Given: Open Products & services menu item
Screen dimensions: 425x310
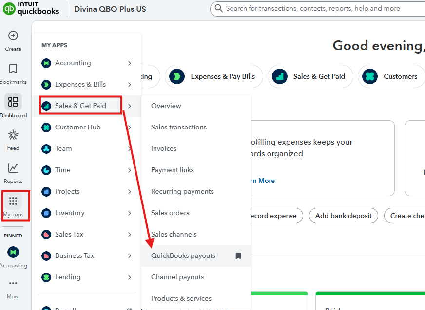Looking at the screenshot, I should coord(196,298).
